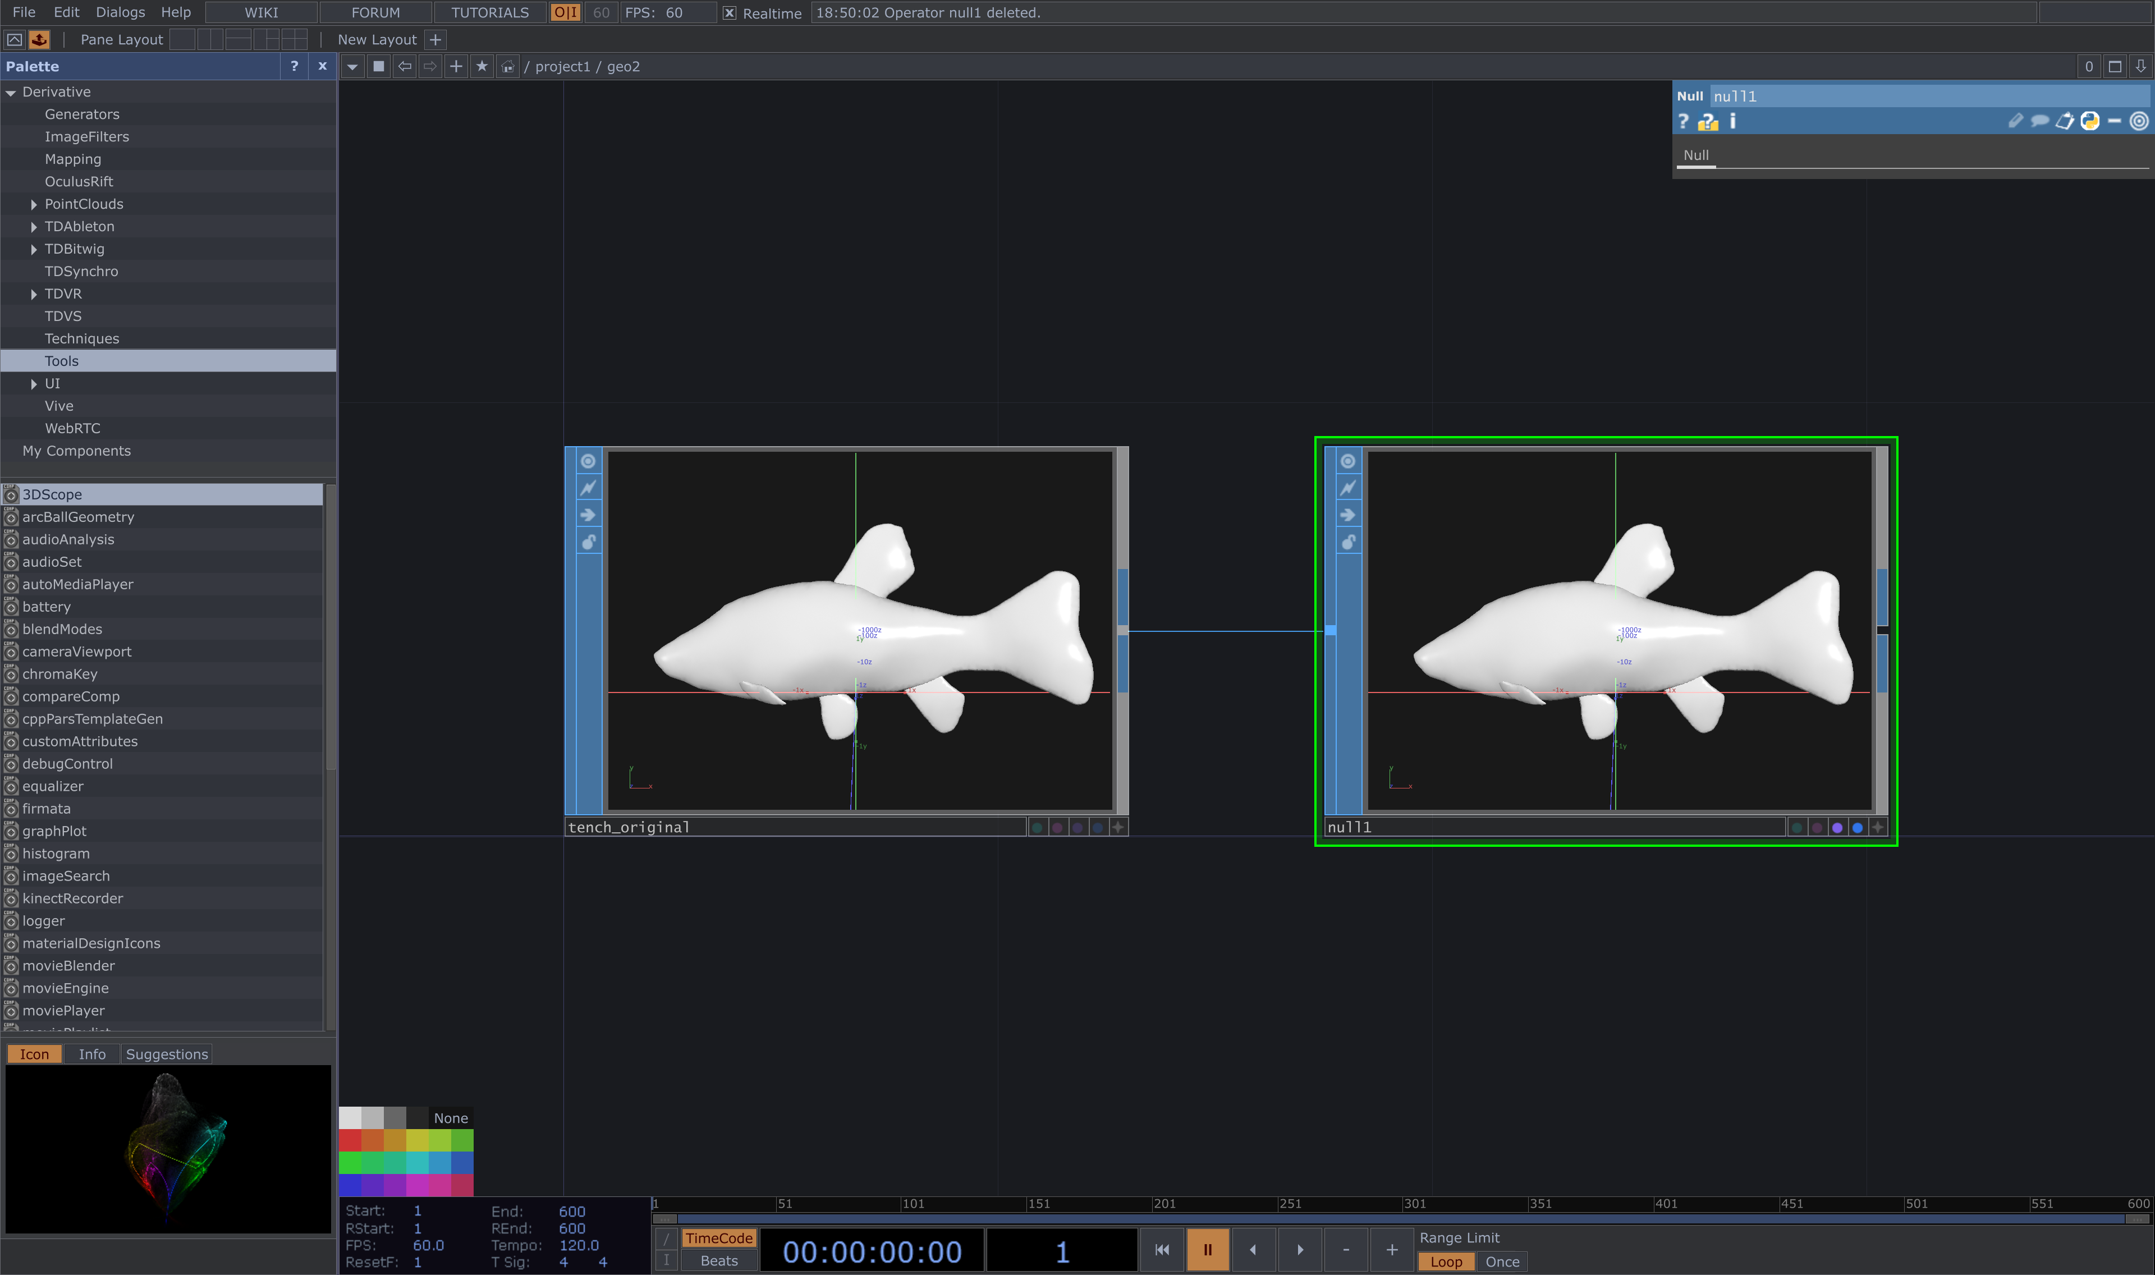The image size is (2155, 1275).
Task: Toggle the Realtime checkbox
Action: pyautogui.click(x=729, y=13)
